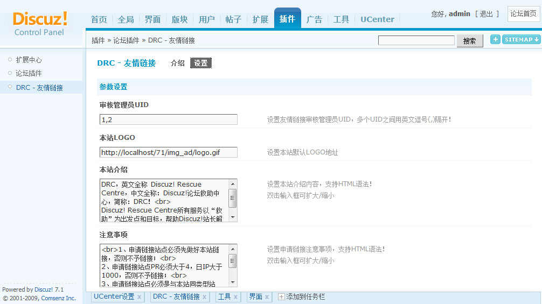Click the Discuz! Control Panel logo
Image resolution: width=542 pixels, height=304 pixels.
tap(40, 24)
